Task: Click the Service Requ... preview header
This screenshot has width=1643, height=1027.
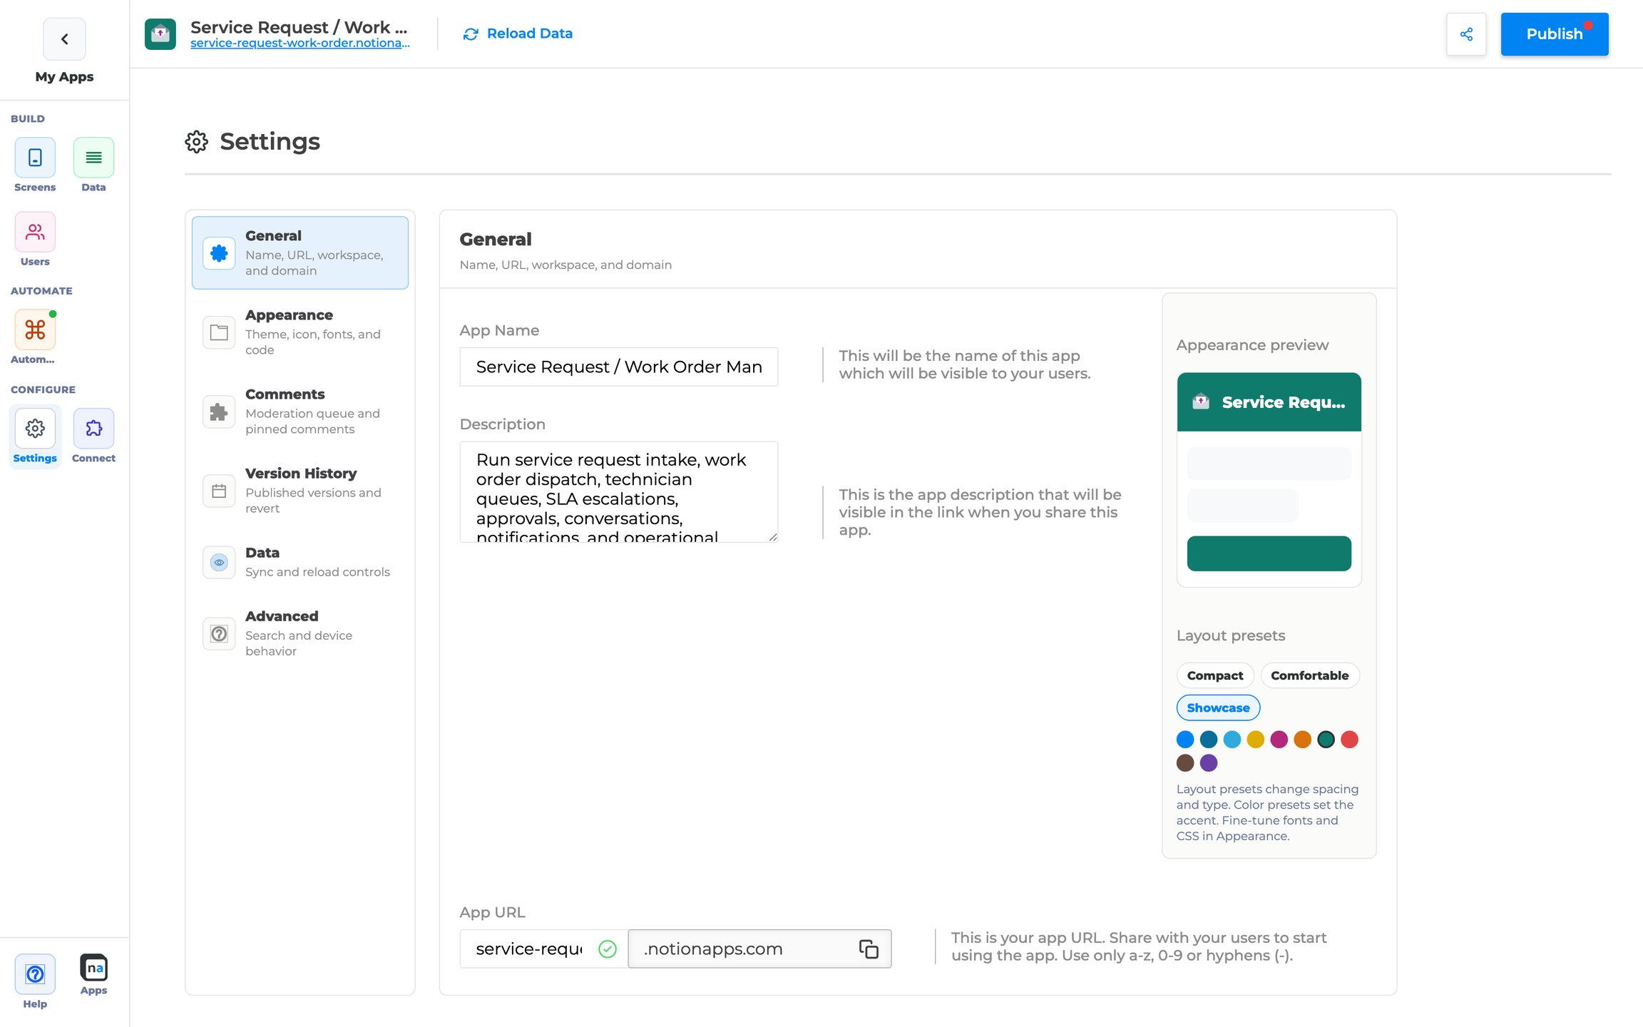Action: (x=1269, y=402)
